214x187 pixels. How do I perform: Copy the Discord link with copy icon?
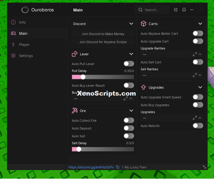click(118, 167)
